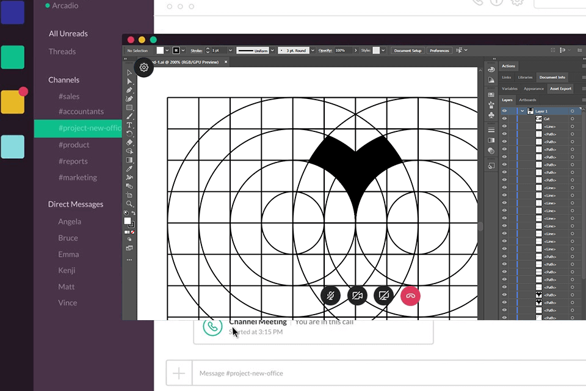Image resolution: width=586 pixels, height=391 pixels.
Task: Select the Rectangle tool
Action: [129, 108]
